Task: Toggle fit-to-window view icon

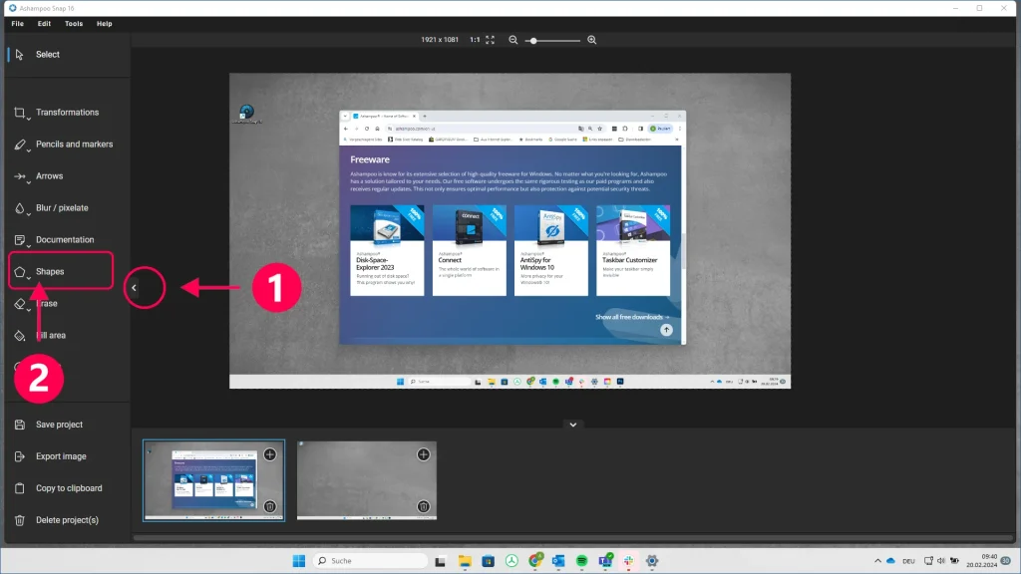Action: click(x=491, y=40)
